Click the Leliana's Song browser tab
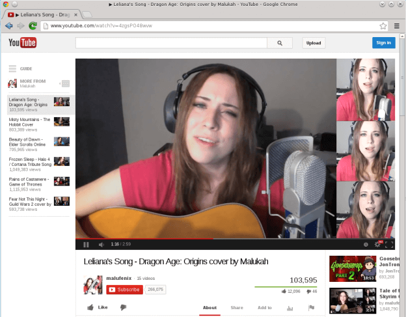406x317 pixels. pyautogui.click(x=42, y=15)
